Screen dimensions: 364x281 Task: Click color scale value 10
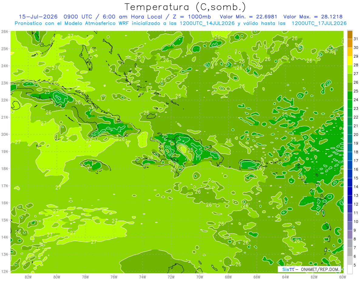click(356, 222)
